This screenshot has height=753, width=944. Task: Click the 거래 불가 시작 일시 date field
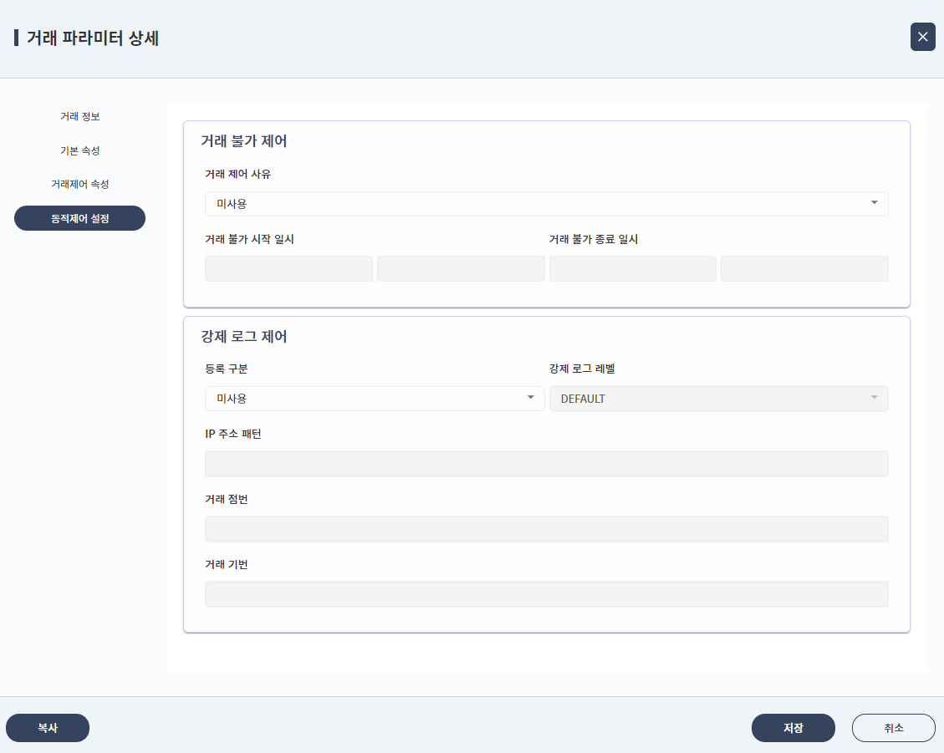pos(288,268)
